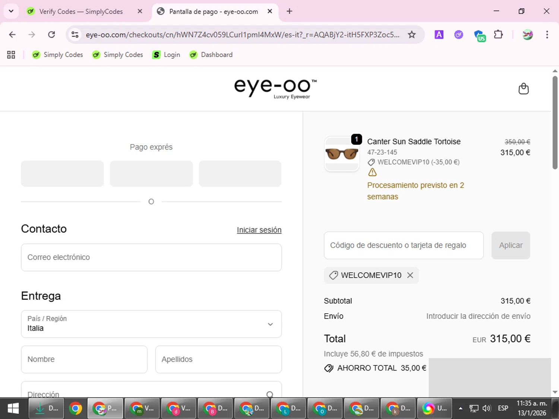
Task: Open the volume control in the tray
Action: [487, 409]
